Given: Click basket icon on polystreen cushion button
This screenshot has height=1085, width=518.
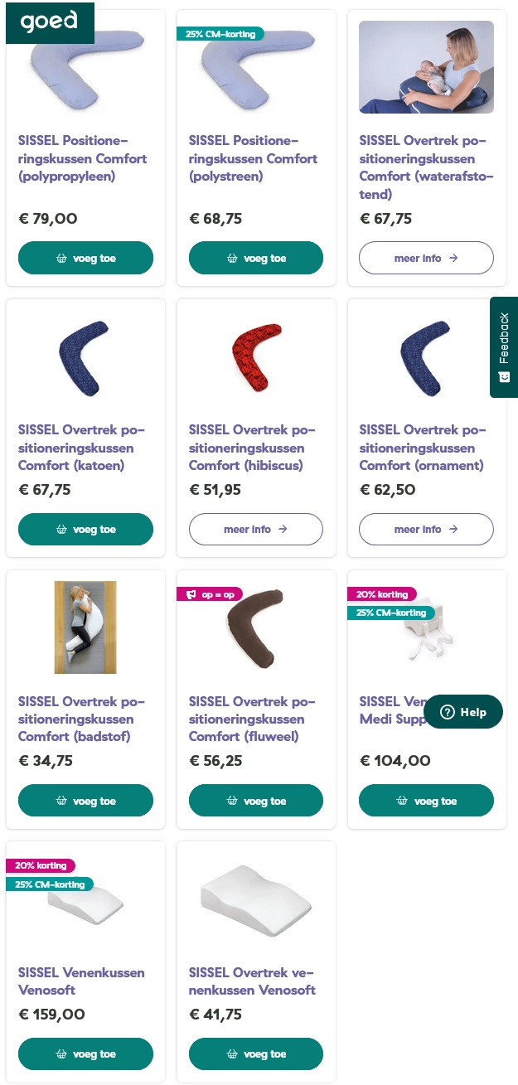Looking at the screenshot, I should (x=232, y=258).
